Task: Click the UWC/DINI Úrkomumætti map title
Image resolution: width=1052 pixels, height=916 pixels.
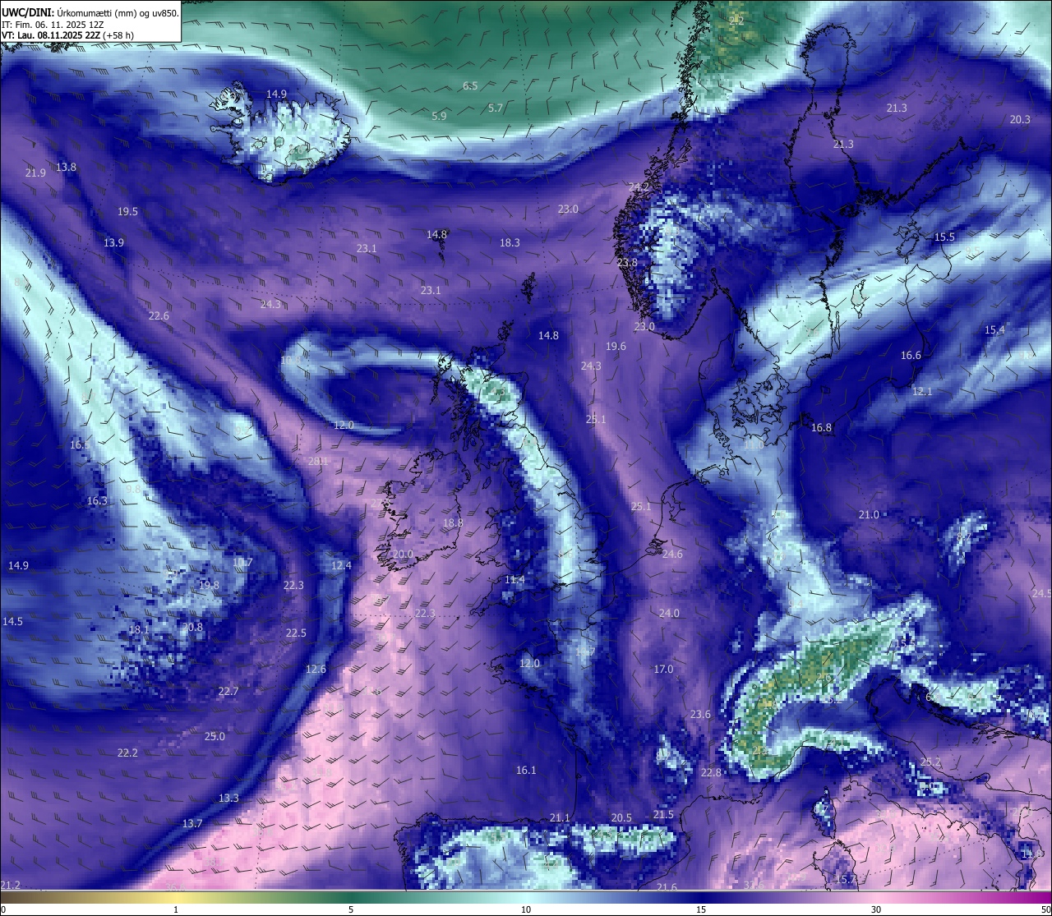Action: tap(90, 12)
